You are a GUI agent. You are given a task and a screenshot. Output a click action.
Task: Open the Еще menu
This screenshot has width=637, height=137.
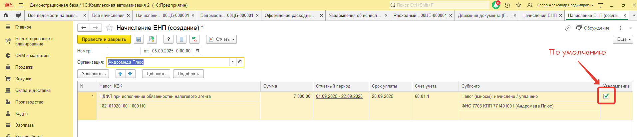622,39
